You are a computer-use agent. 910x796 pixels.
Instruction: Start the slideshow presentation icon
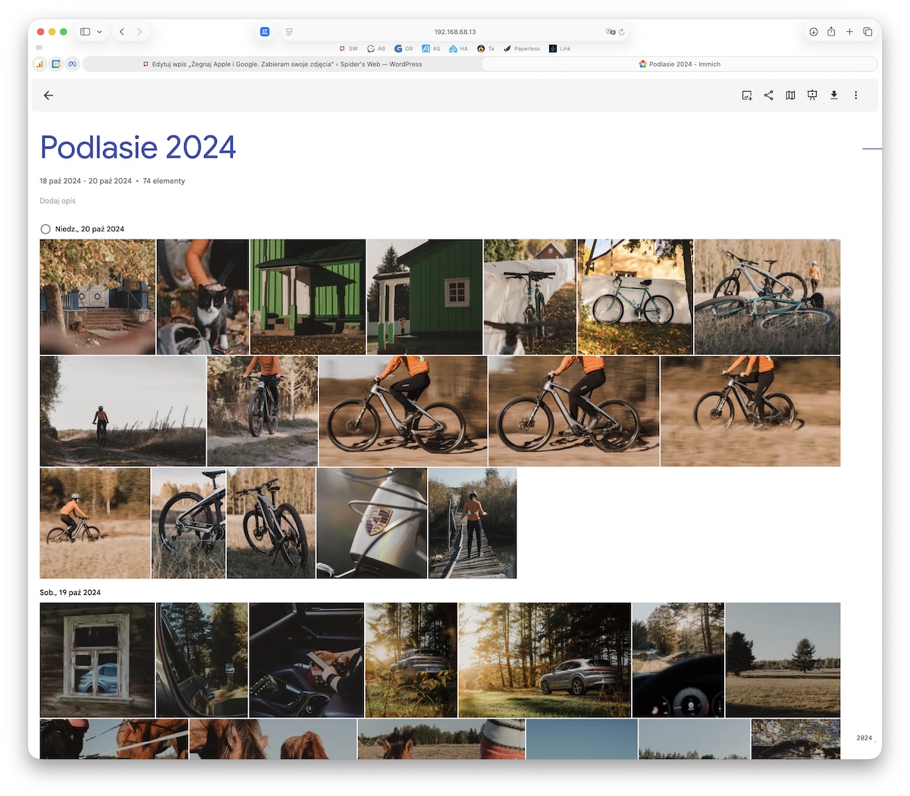pos(812,96)
